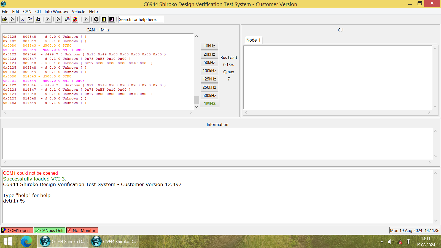Click the pink E toolbar icon

[x=112, y=19]
